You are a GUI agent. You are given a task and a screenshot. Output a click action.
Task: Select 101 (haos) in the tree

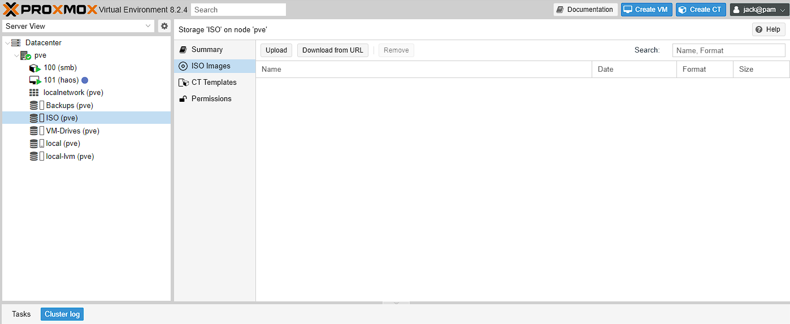(x=61, y=80)
